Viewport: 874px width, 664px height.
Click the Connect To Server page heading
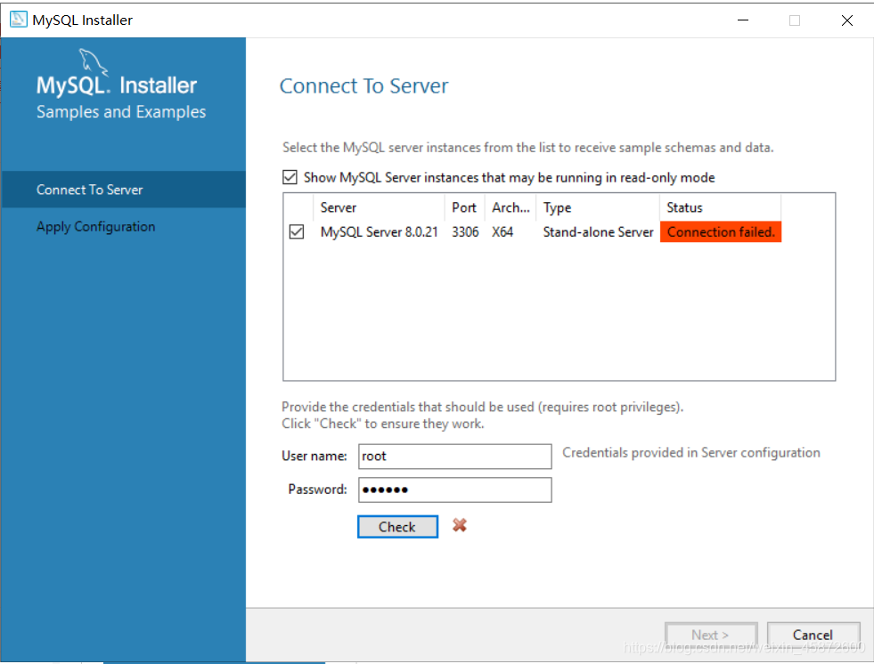click(x=363, y=85)
